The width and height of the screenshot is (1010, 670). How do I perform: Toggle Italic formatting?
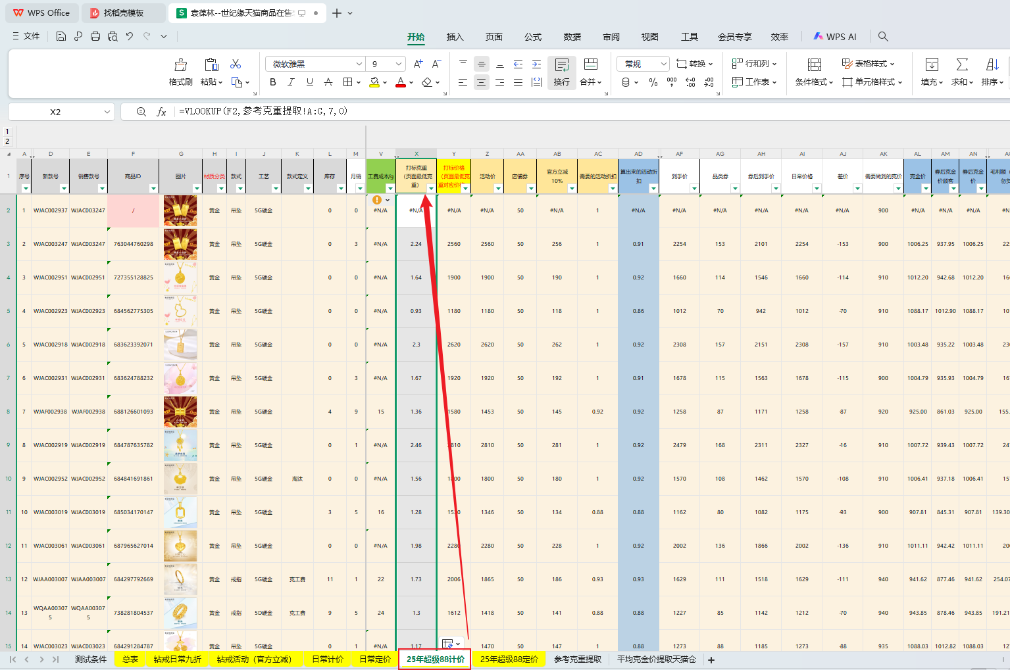[291, 82]
